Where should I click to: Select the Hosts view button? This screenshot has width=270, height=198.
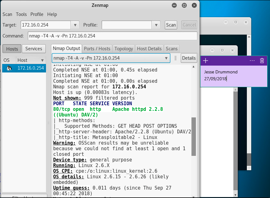click(12, 49)
